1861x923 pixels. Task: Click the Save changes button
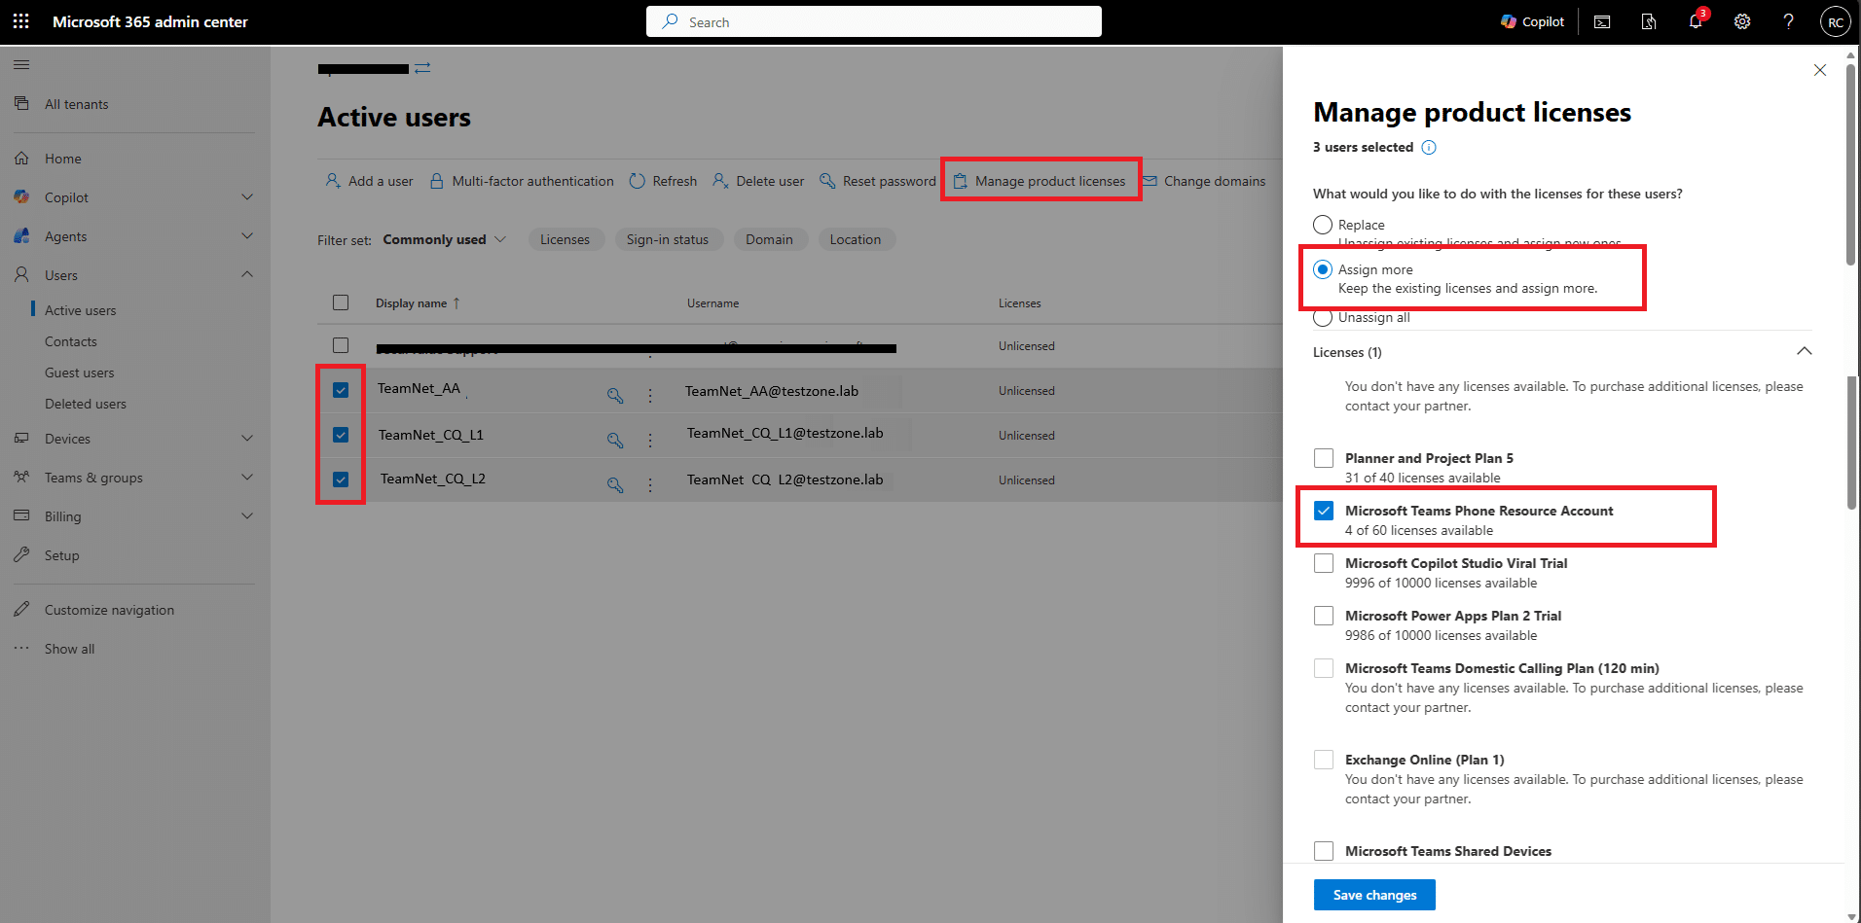[1373, 895]
